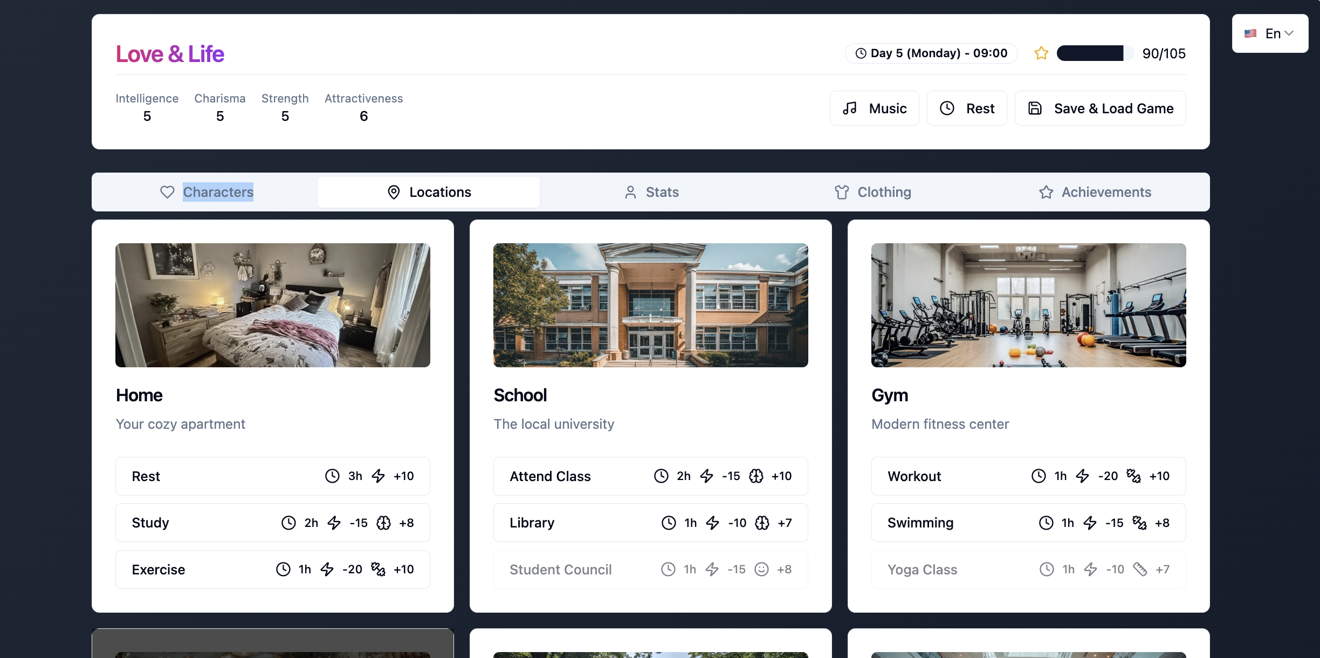Choose Attend Class at School

tap(651, 476)
